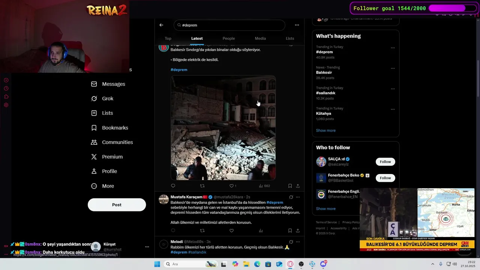Viewport: 480px width, 270px height.
Task: Open options for the #sallandık trend
Action: coord(393,89)
